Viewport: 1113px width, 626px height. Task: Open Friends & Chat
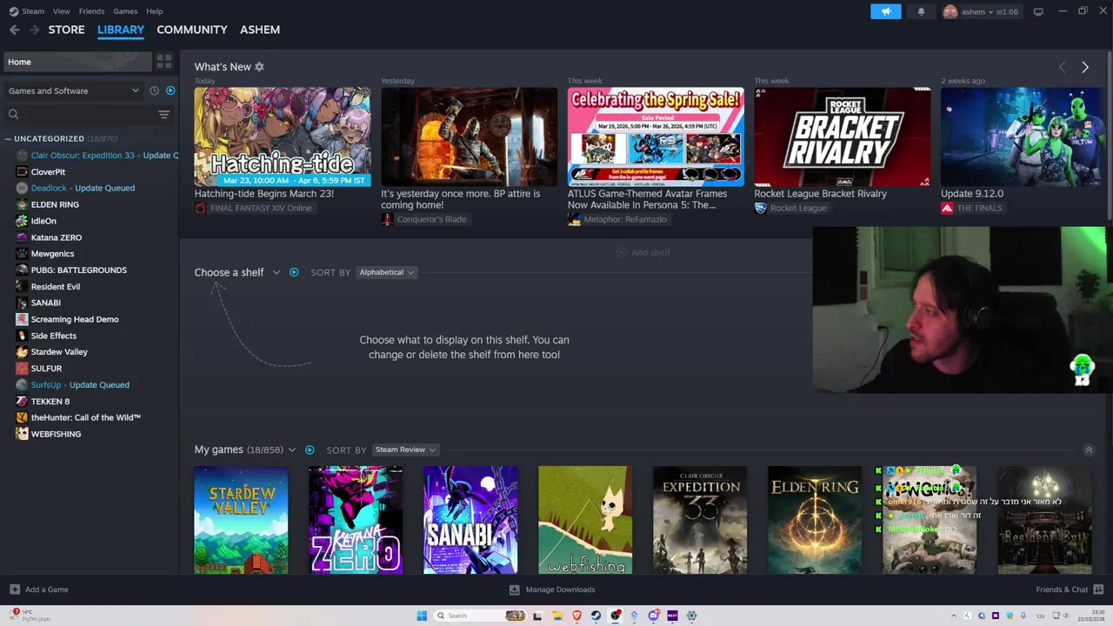tap(1070, 589)
